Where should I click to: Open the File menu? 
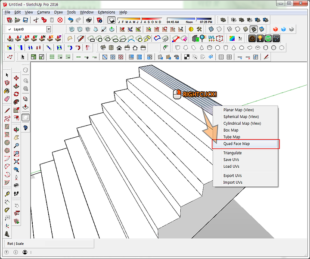(7, 12)
